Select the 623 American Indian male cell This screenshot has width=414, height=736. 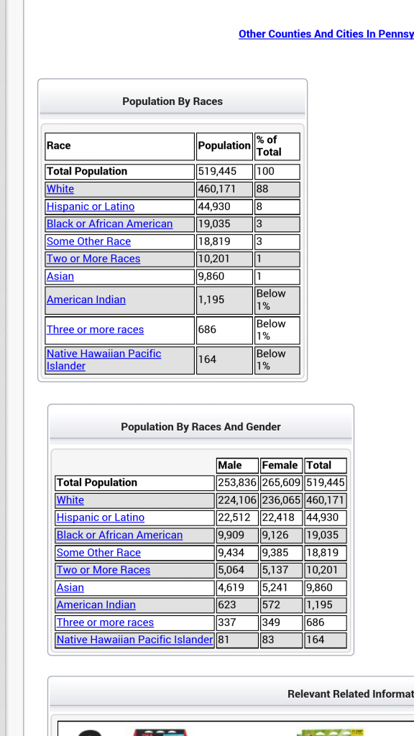click(237, 605)
